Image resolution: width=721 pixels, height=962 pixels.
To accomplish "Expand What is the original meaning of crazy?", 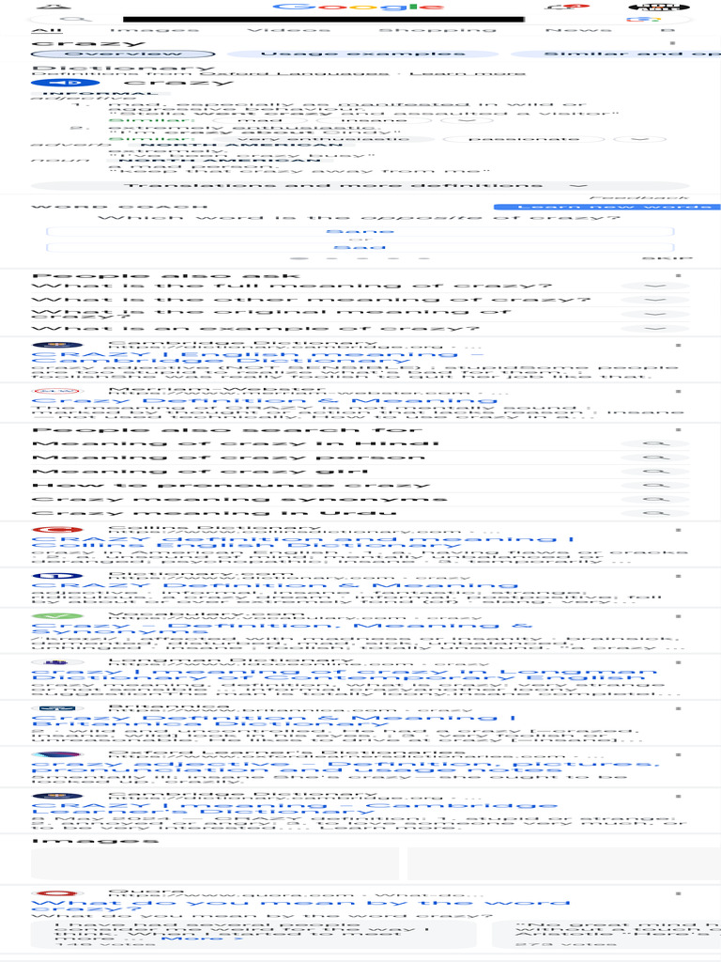I will click(654, 314).
